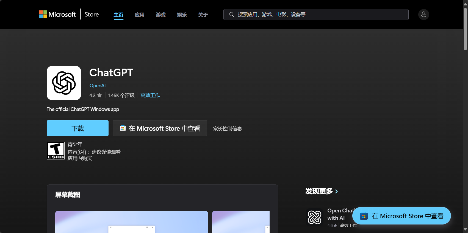468x233 pixels.
Task: Open the Open Chat with AI listing title
Action: 340,214
